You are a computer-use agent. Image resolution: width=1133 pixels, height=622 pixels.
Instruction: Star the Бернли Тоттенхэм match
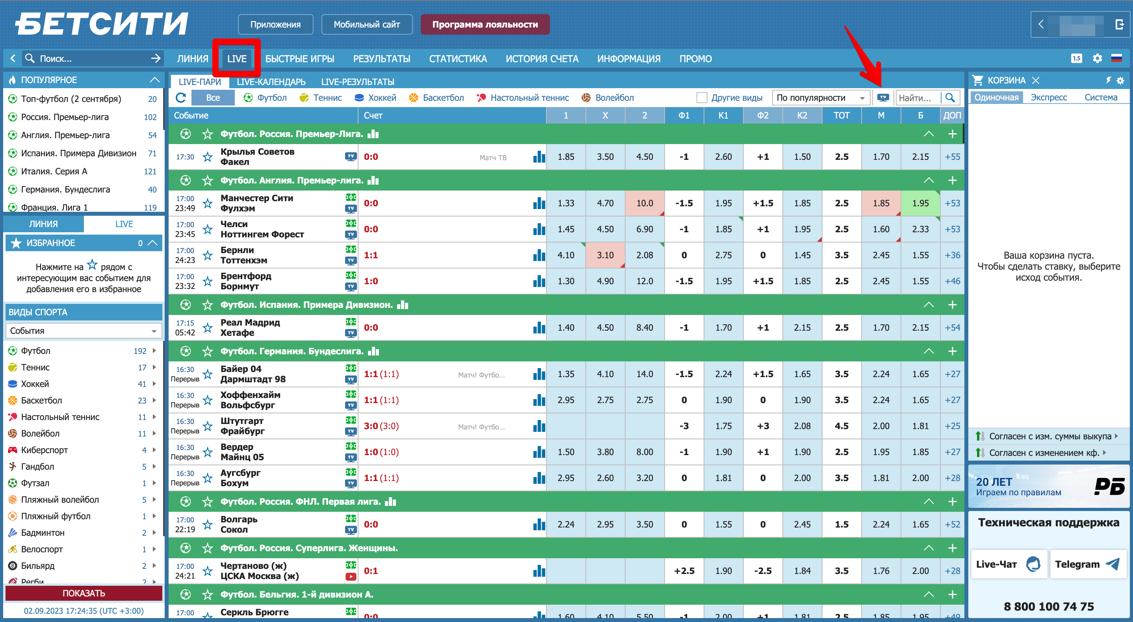[207, 255]
